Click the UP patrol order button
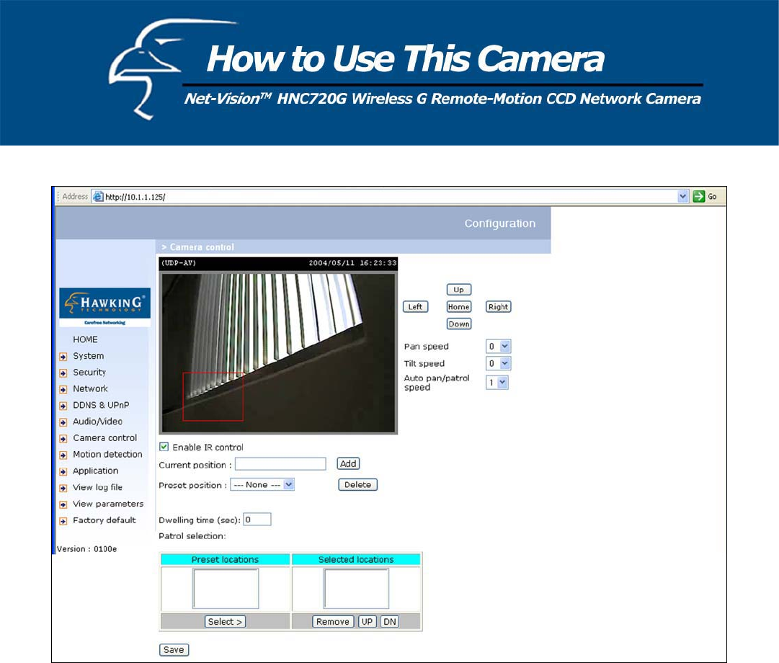 367,622
